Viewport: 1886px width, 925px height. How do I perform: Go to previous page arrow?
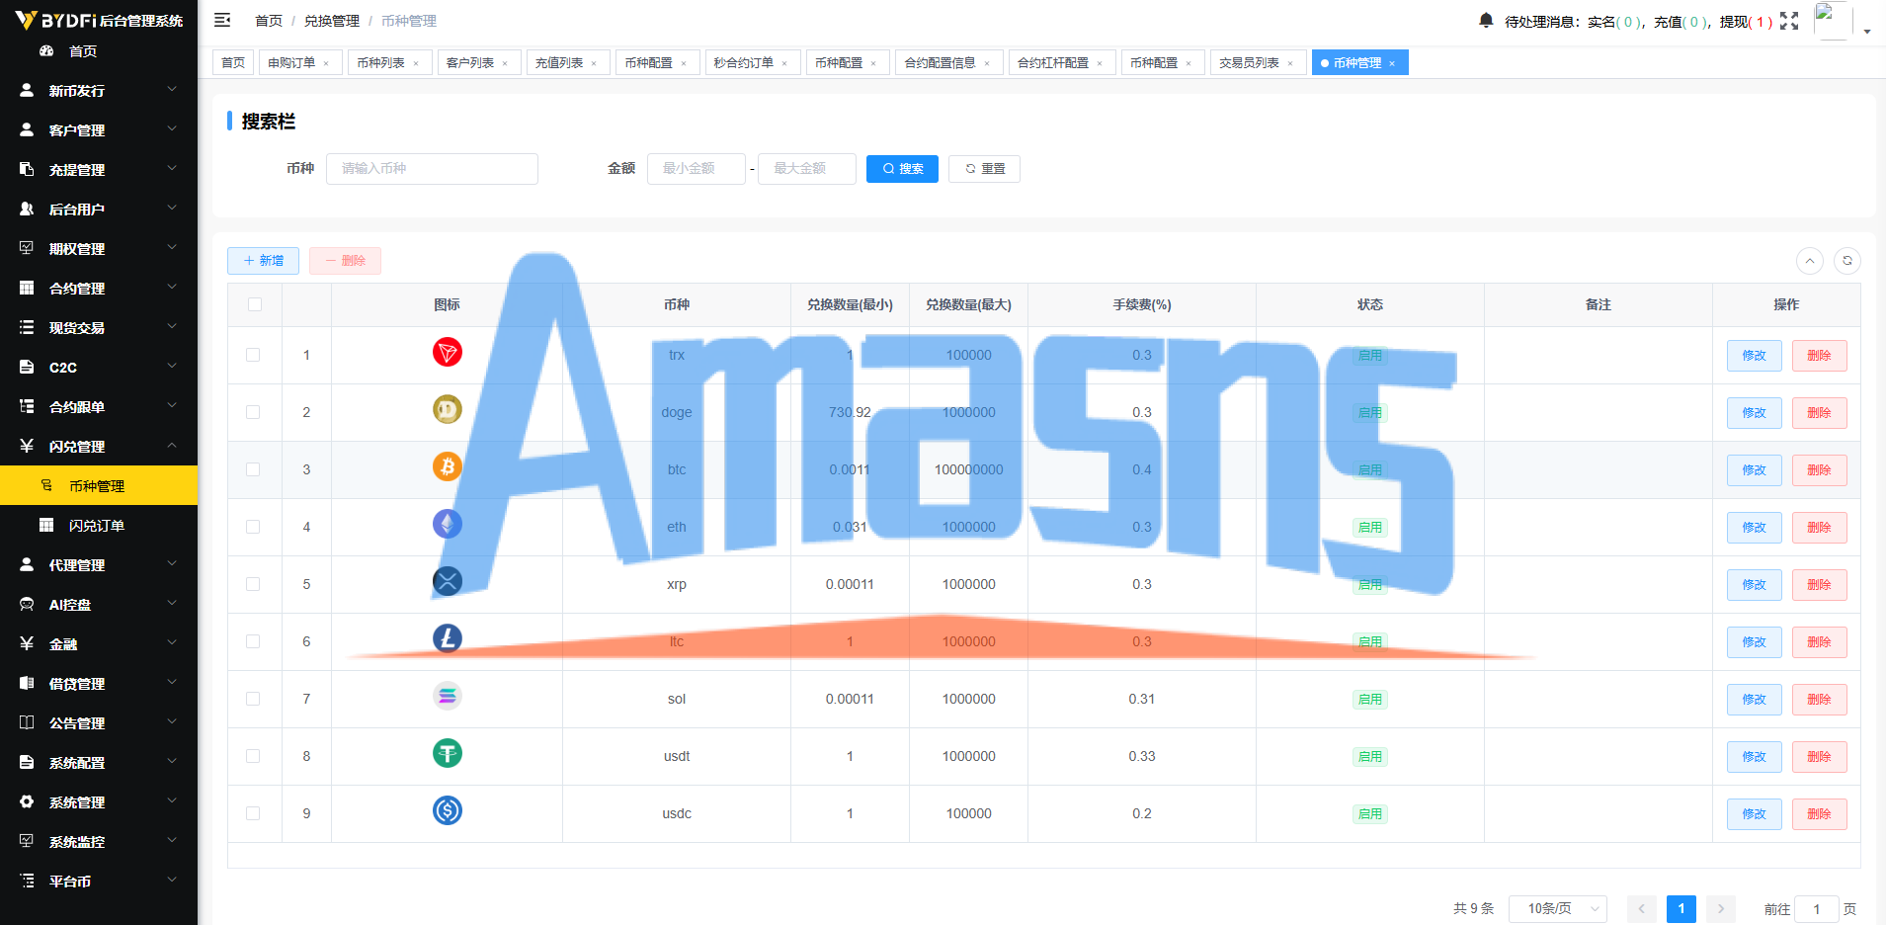pos(1642,909)
